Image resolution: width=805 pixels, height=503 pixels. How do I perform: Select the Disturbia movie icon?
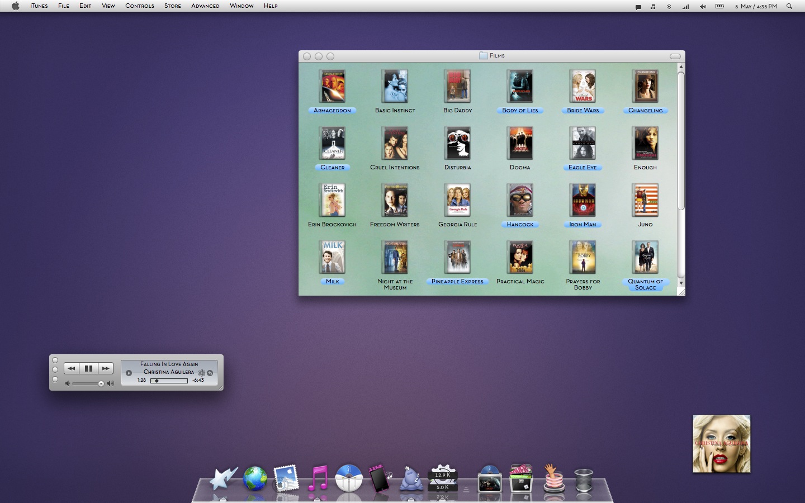[458, 143]
